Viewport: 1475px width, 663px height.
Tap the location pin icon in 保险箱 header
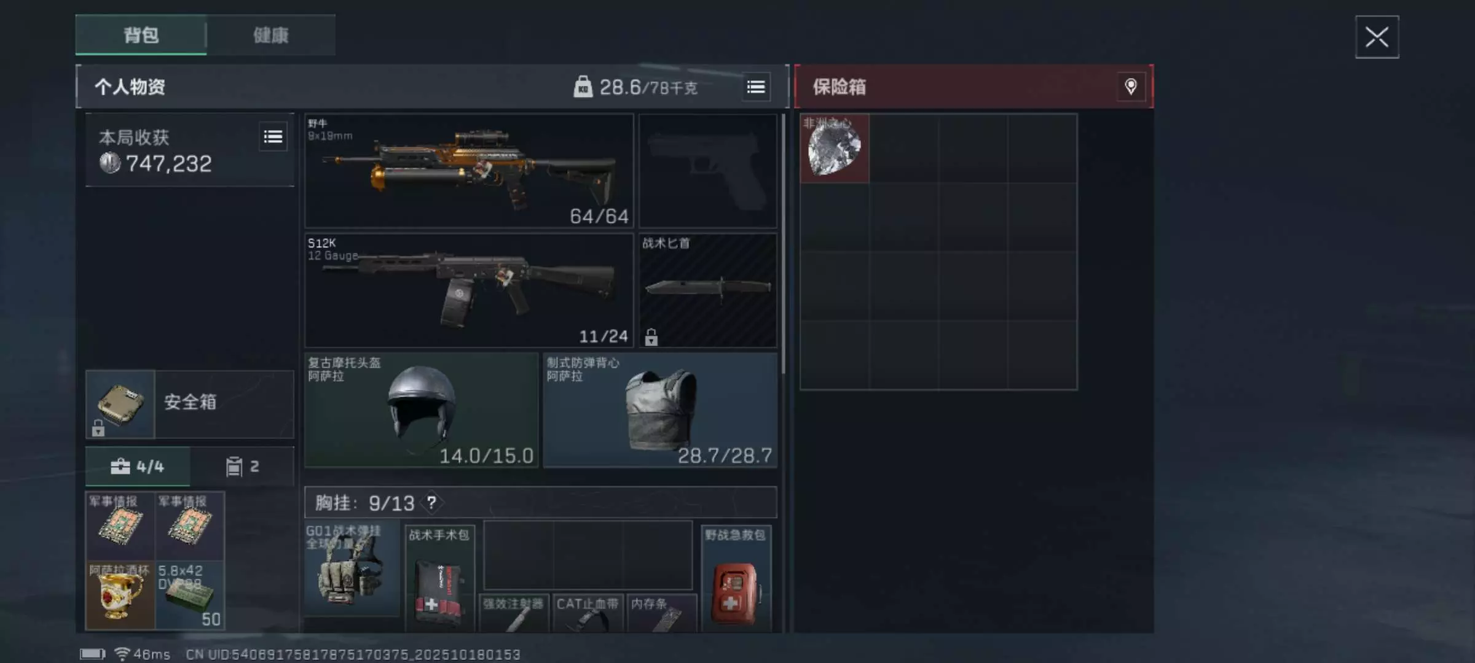click(x=1130, y=87)
